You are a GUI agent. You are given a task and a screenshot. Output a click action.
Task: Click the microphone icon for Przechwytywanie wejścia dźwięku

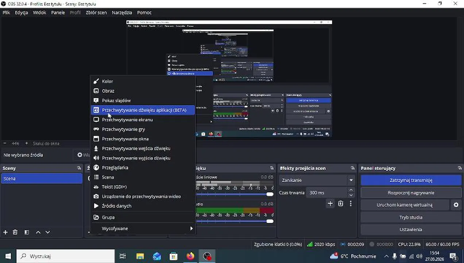(x=96, y=148)
